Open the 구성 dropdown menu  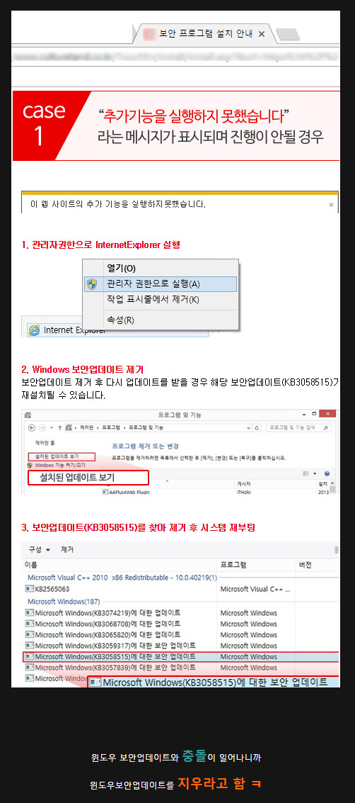click(40, 549)
